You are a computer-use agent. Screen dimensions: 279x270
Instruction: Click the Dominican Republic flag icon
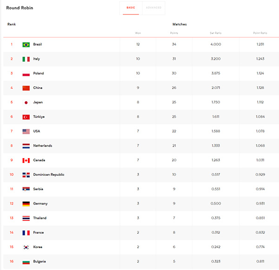coord(26,175)
